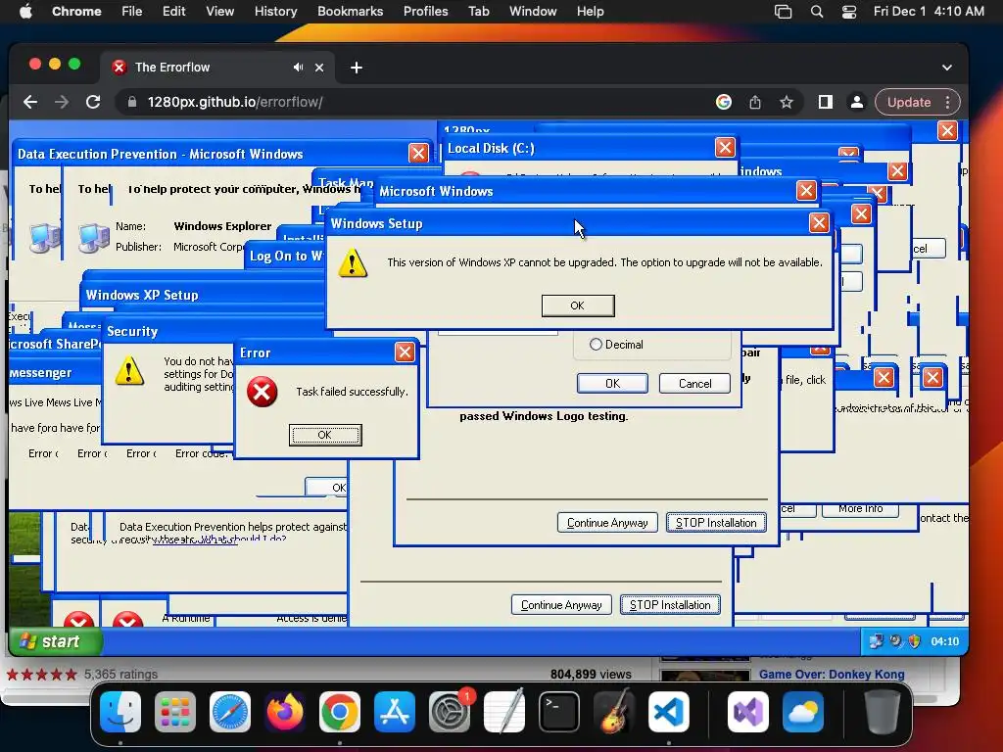Image resolution: width=1003 pixels, height=752 pixels.
Task: Mute the tab audio speaker icon
Action: 298,68
